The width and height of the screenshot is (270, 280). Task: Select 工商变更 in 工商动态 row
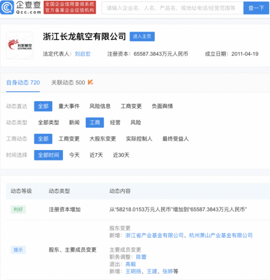(69, 139)
